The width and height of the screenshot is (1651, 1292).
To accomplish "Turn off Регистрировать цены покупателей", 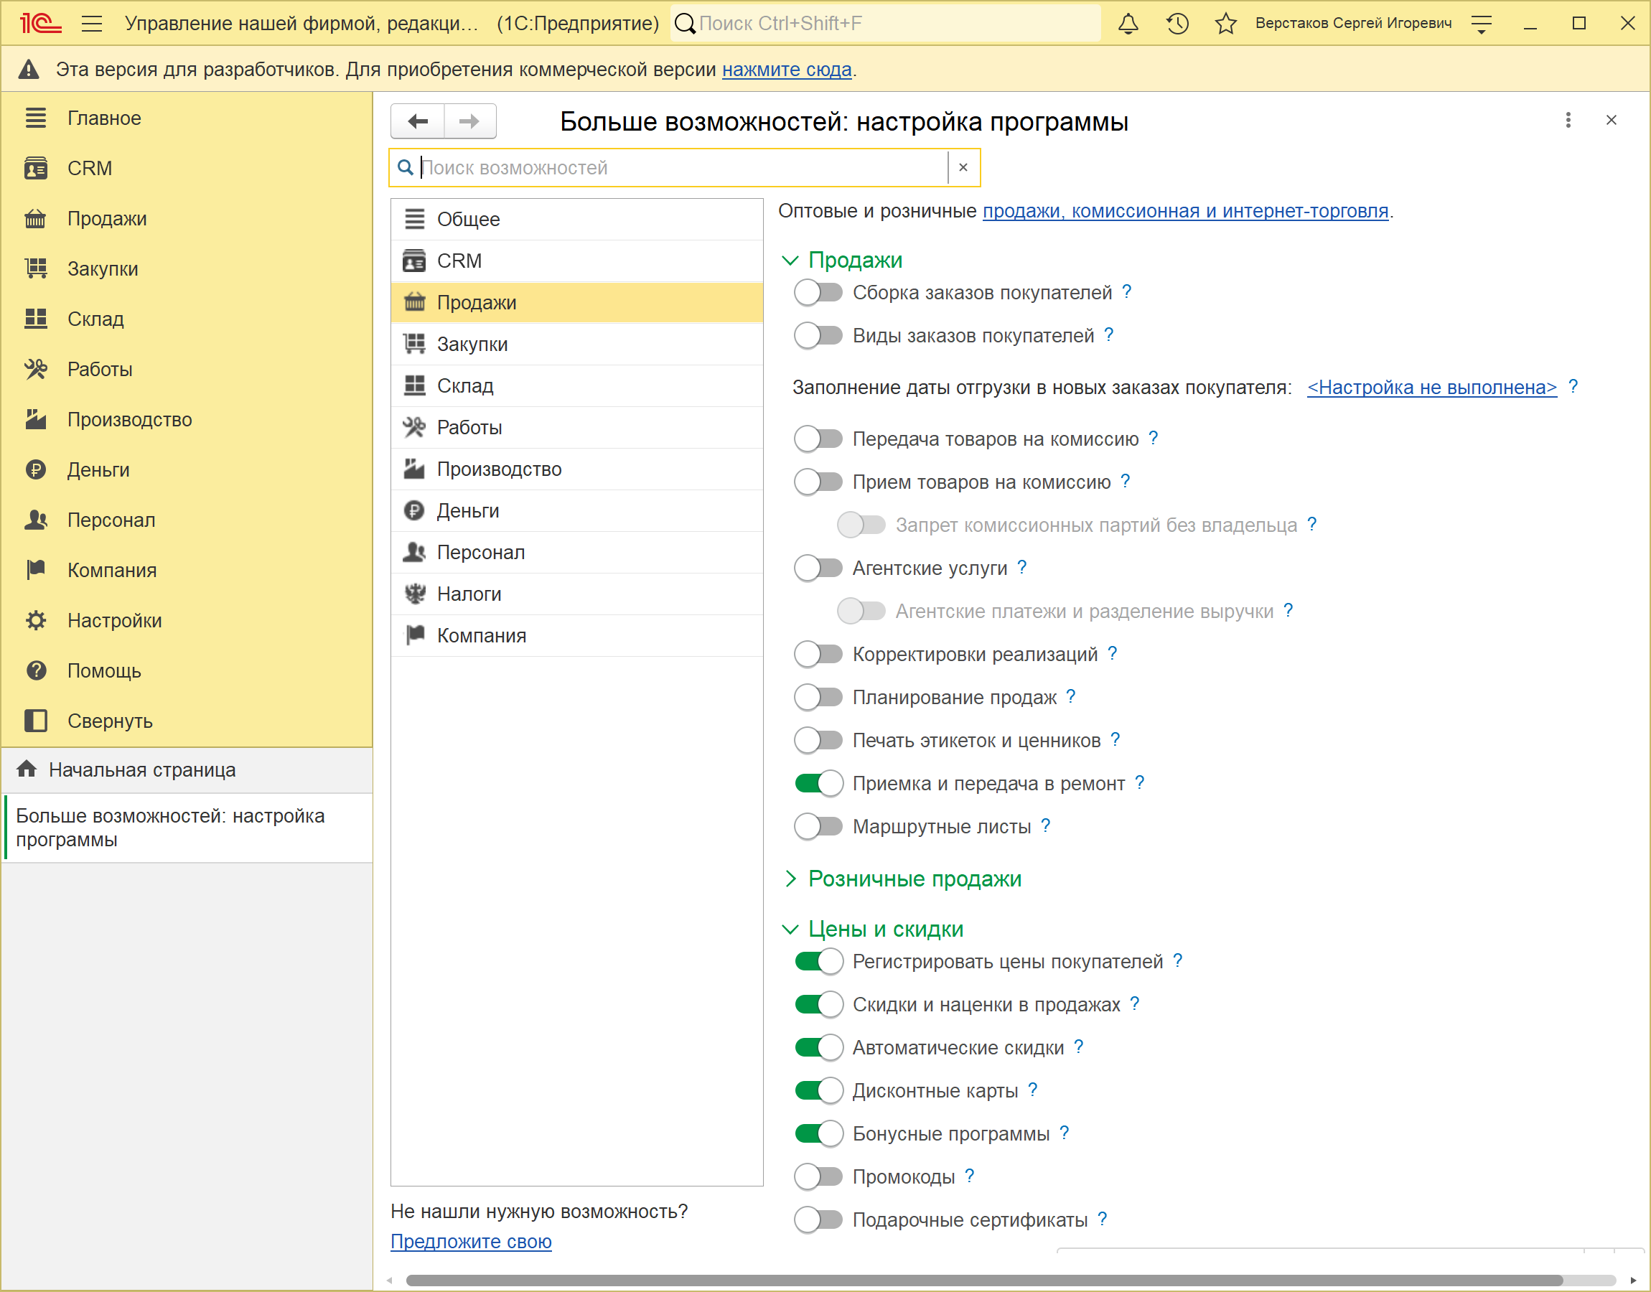I will [818, 961].
